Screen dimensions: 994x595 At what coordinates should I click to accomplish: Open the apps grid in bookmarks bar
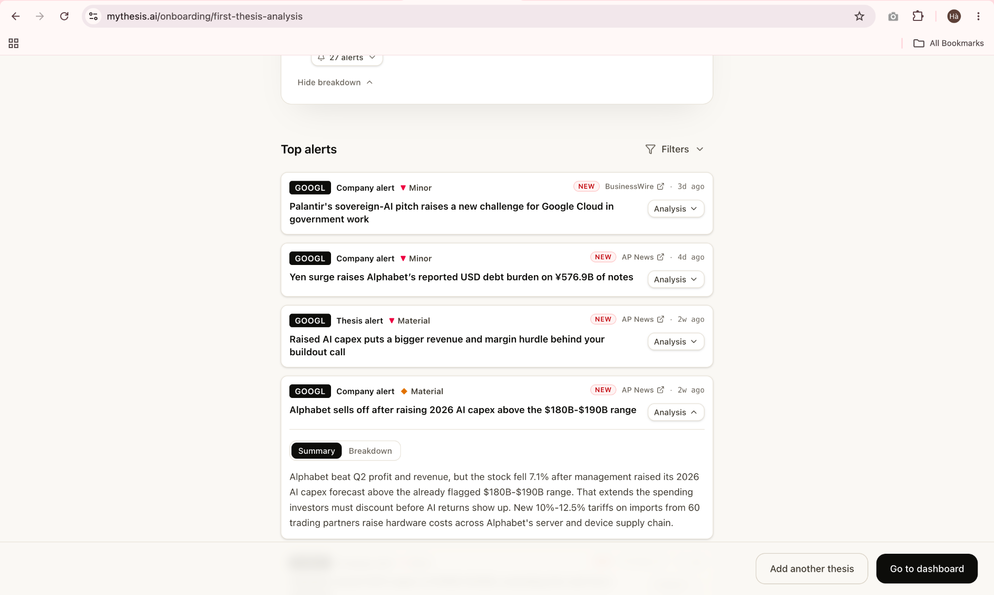coord(14,44)
